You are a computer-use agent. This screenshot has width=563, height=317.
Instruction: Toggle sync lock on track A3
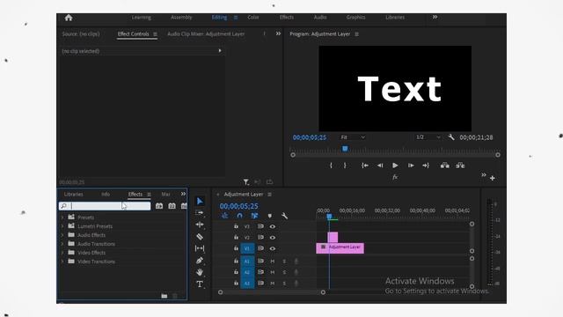[x=260, y=284]
